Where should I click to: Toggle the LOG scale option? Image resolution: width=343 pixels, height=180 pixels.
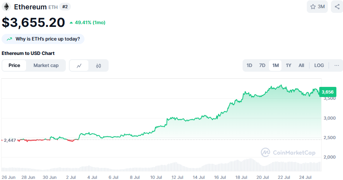click(319, 65)
